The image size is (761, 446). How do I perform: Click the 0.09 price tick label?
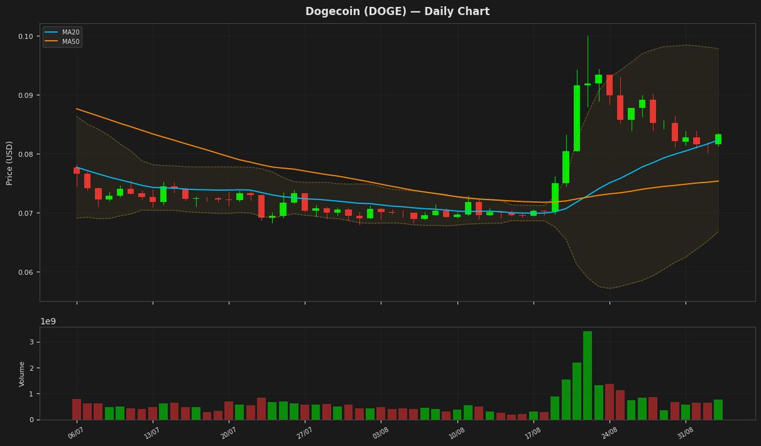26,96
